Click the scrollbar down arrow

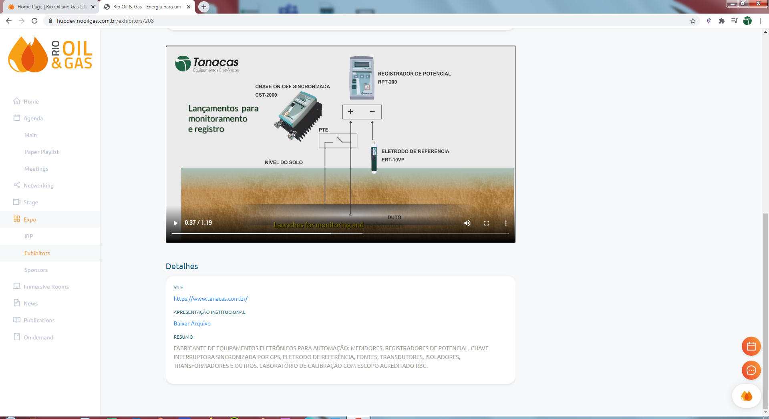(x=765, y=413)
